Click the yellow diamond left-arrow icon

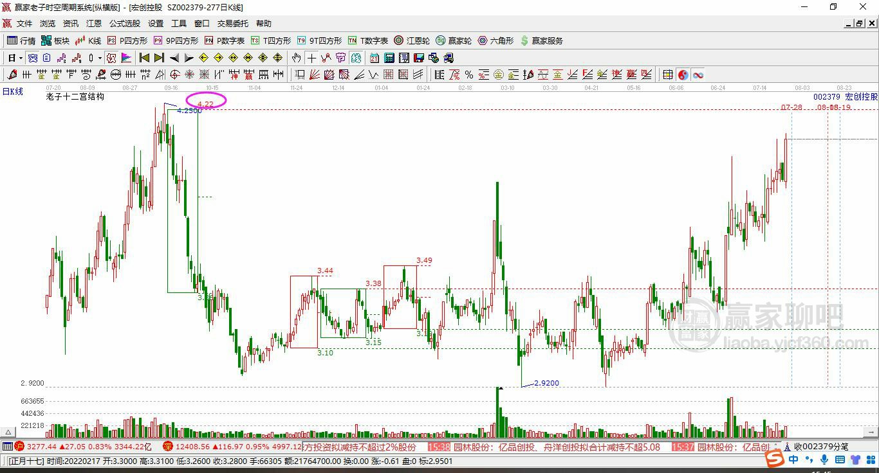[x=203, y=58]
